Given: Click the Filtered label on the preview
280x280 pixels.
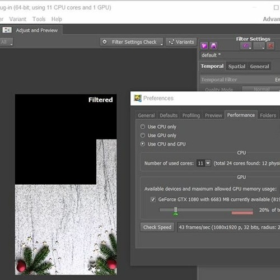Looking at the screenshot, I should click(100, 100).
